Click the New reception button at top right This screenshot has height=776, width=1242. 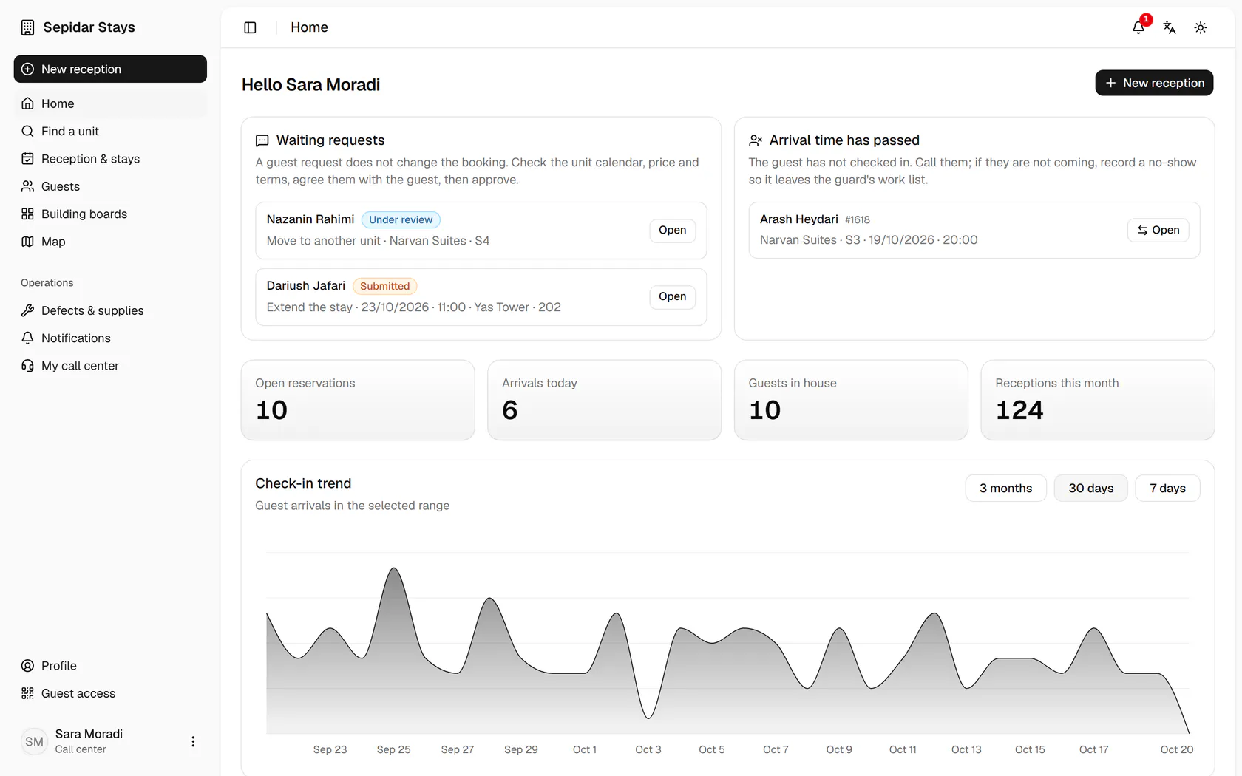[x=1154, y=83]
